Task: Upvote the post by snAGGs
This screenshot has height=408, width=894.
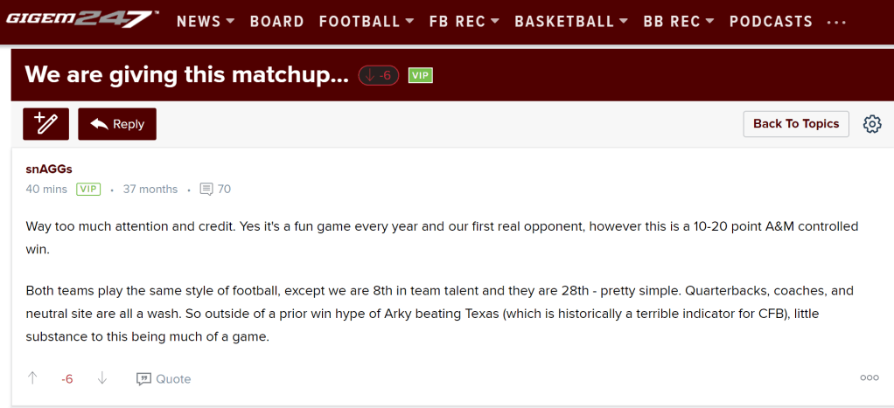Action: coord(33,378)
